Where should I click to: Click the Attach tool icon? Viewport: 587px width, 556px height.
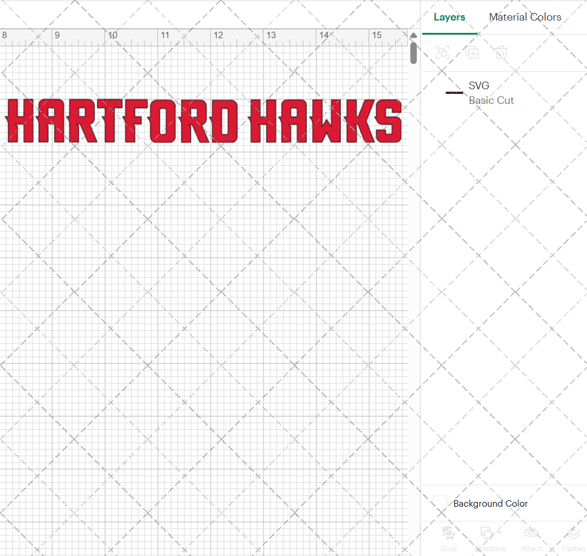[x=532, y=533]
